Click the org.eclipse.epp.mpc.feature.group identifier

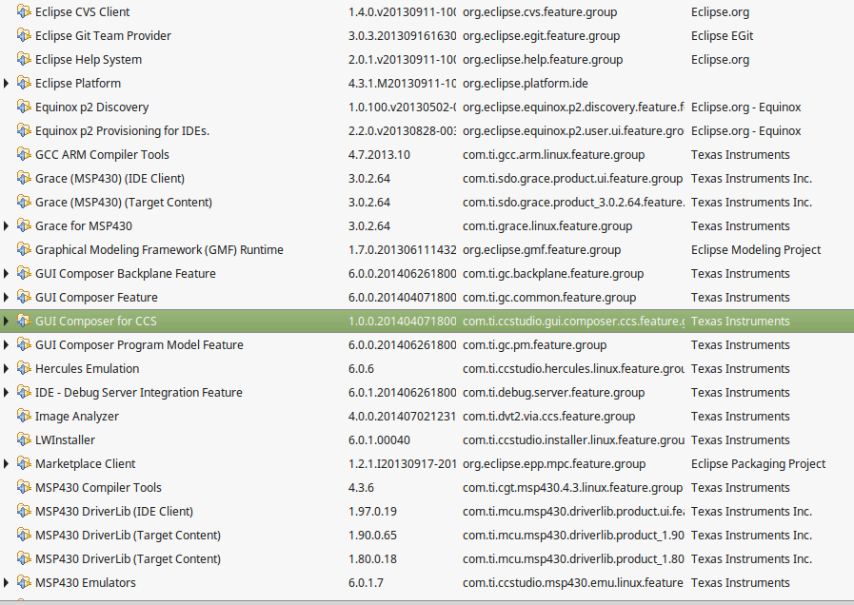[554, 463]
